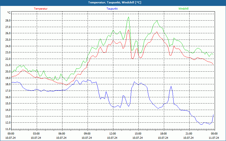Click the '10.07.24' date under '21:00'

coord(188,138)
